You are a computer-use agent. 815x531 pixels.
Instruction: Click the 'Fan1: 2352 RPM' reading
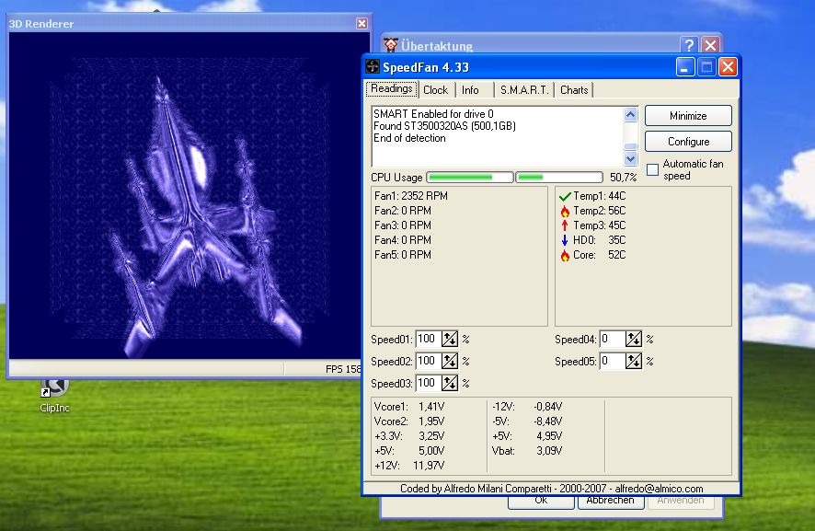point(410,196)
